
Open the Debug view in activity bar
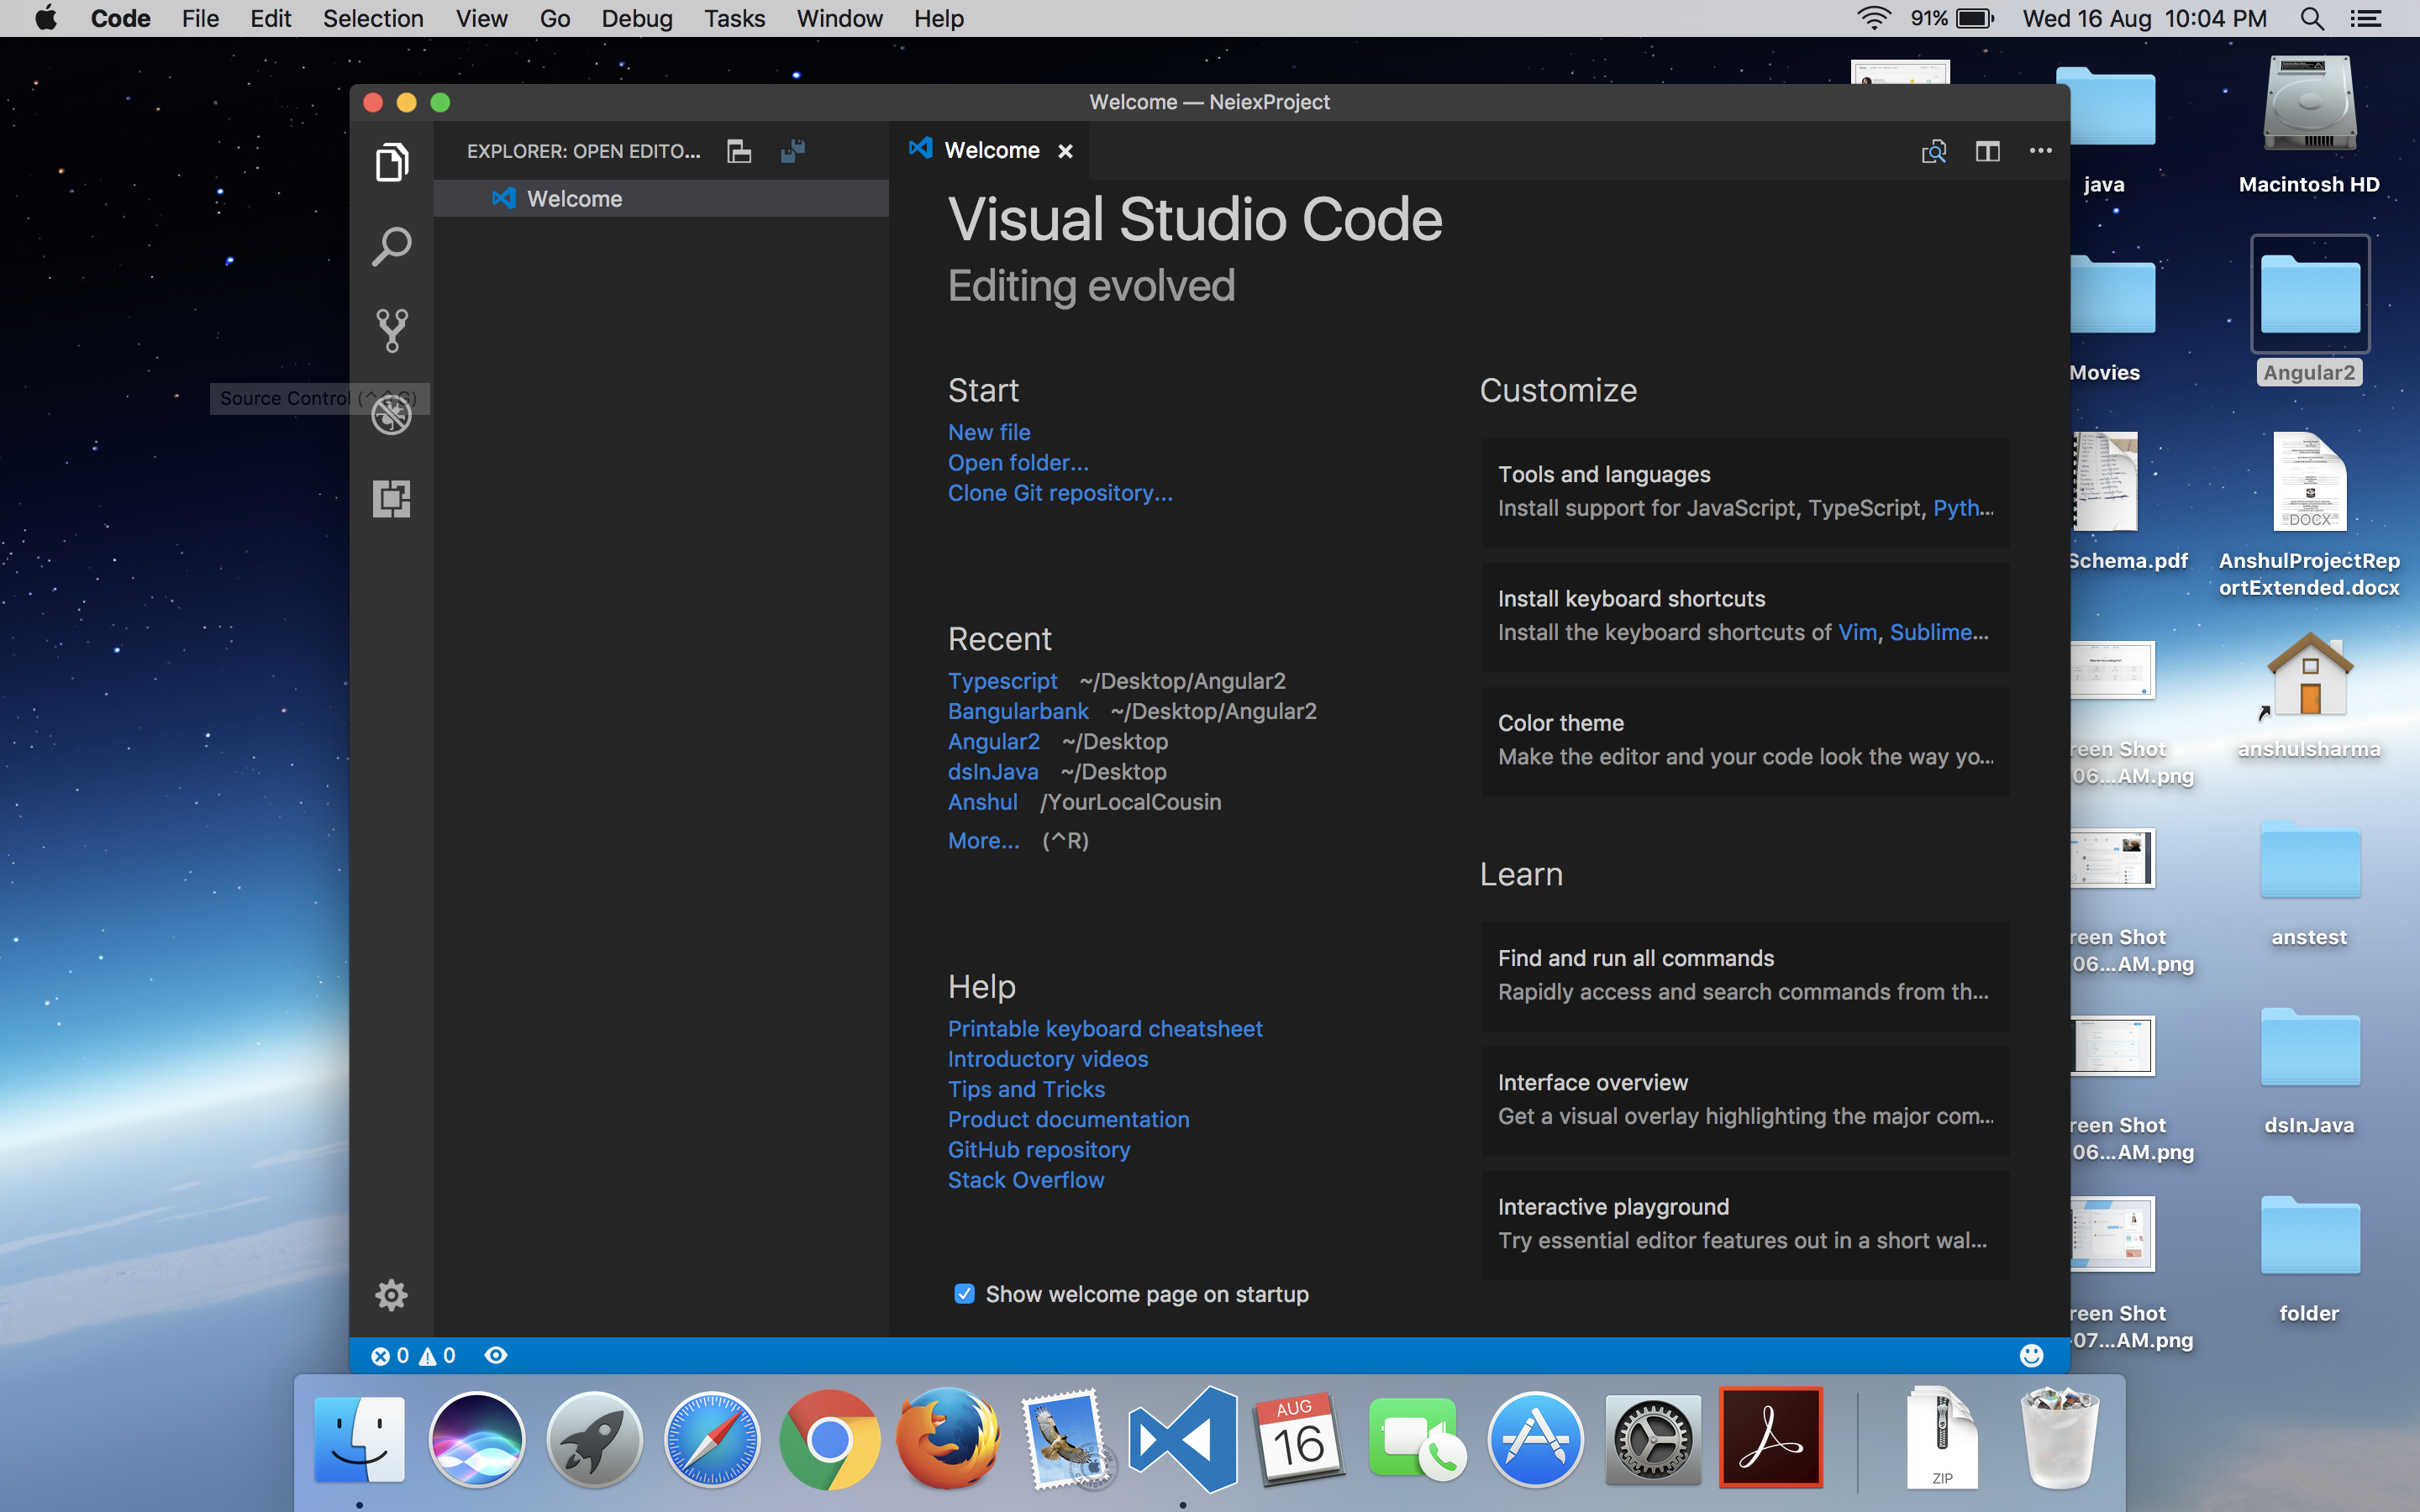pyautogui.click(x=391, y=414)
